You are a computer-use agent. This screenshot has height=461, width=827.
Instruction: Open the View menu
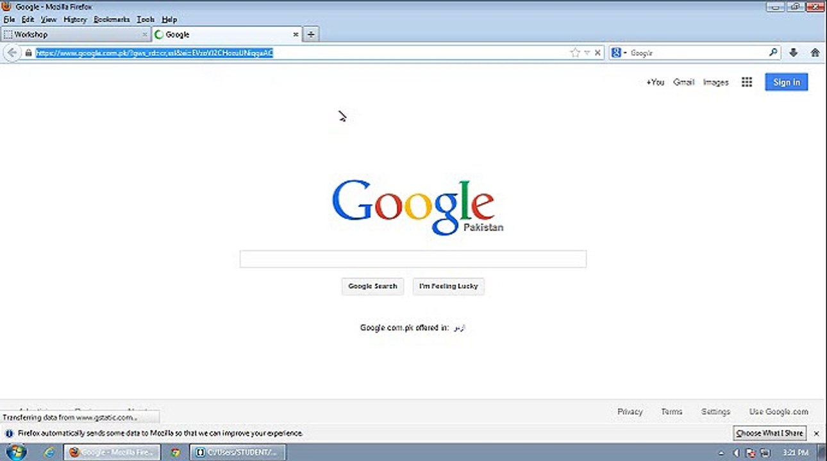pos(49,20)
